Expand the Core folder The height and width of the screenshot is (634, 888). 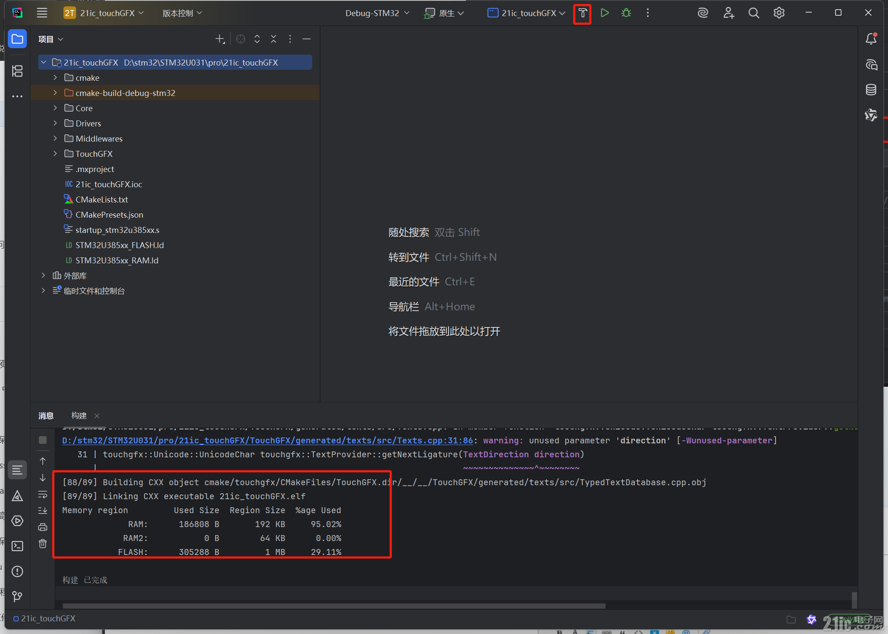(x=55, y=108)
